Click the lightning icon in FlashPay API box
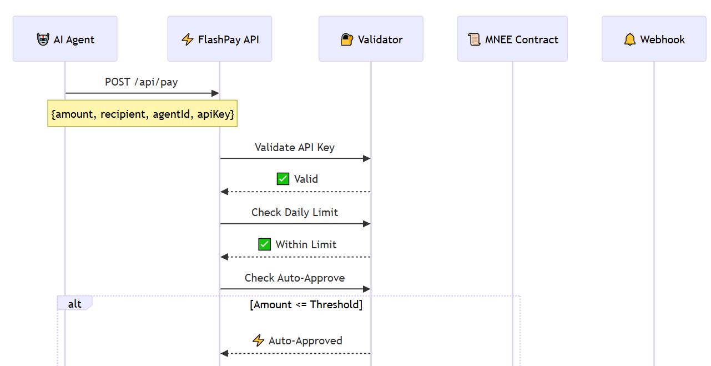The height and width of the screenshot is (366, 711). (x=188, y=39)
